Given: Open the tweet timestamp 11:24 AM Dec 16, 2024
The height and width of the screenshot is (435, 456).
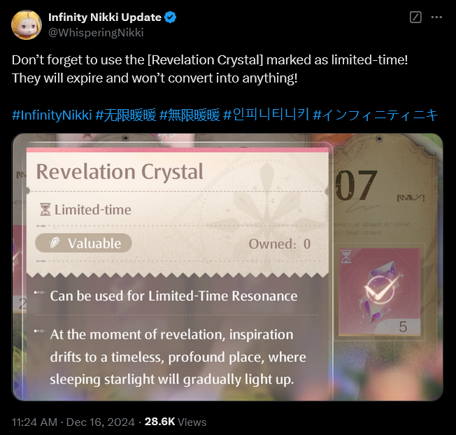Looking at the screenshot, I should coord(73,422).
